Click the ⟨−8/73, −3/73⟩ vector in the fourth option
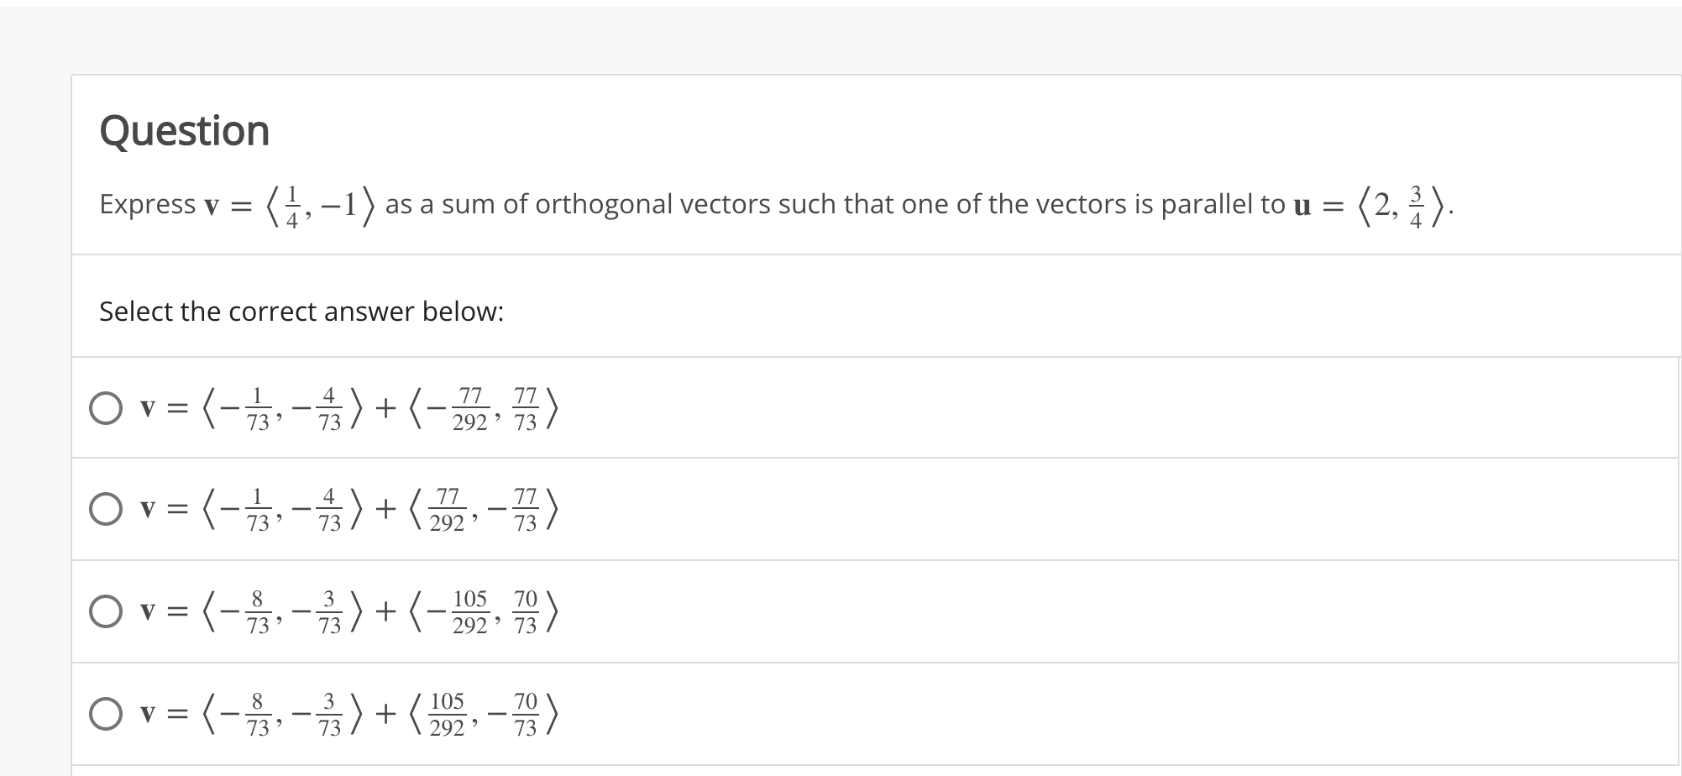Viewport: 1682px width, 776px height. click(283, 715)
